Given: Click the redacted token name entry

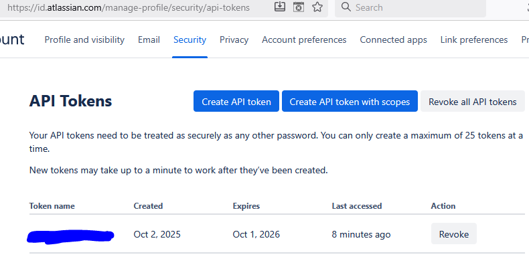Looking at the screenshot, I should (70, 235).
